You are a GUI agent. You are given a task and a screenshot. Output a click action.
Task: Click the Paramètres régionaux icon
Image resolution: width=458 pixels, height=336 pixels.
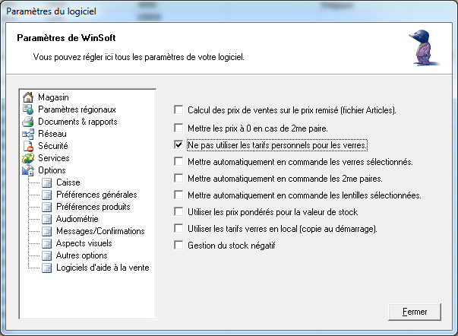28,109
